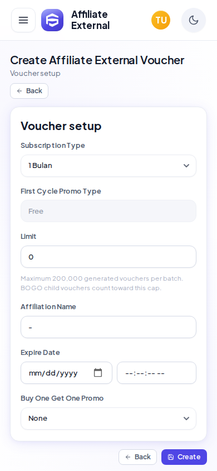Click the disabled First Cycle Promo Type field
217x471 pixels.
[x=108, y=211]
